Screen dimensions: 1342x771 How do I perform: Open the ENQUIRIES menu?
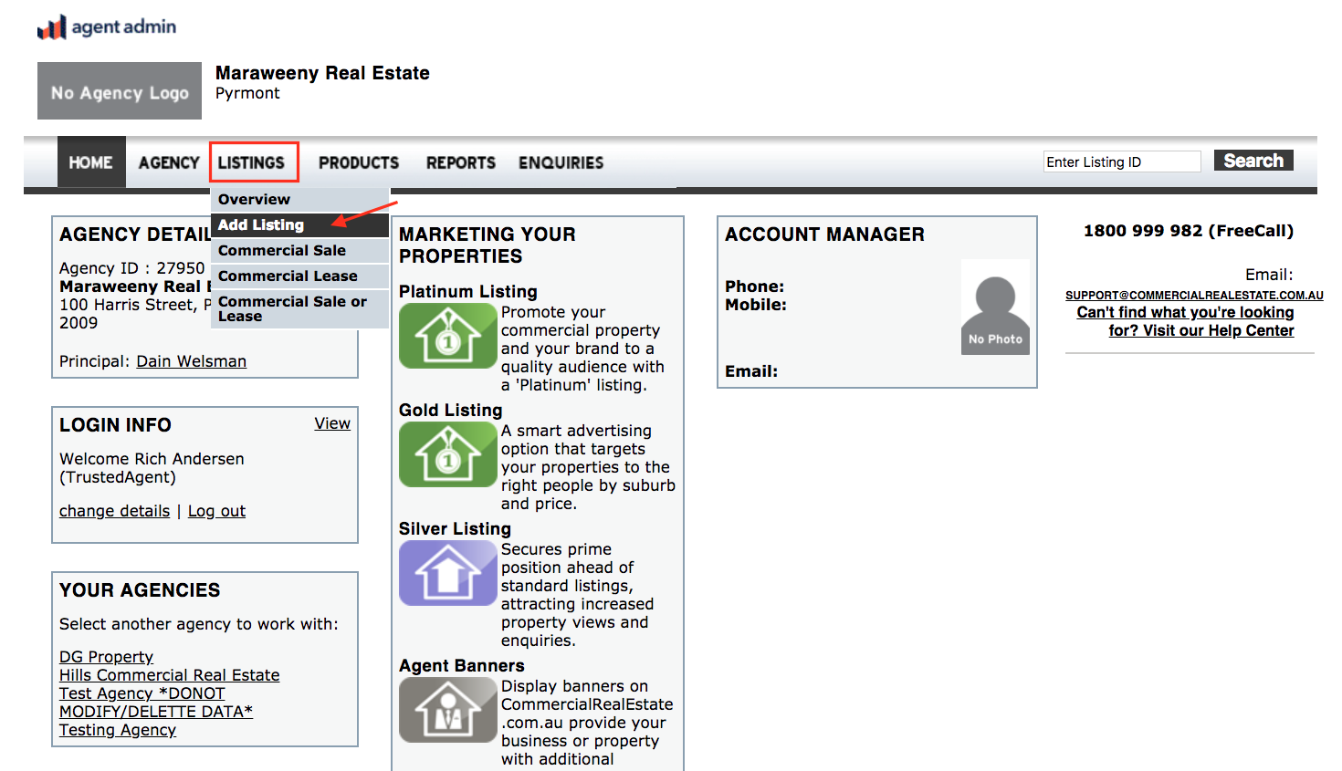click(561, 162)
